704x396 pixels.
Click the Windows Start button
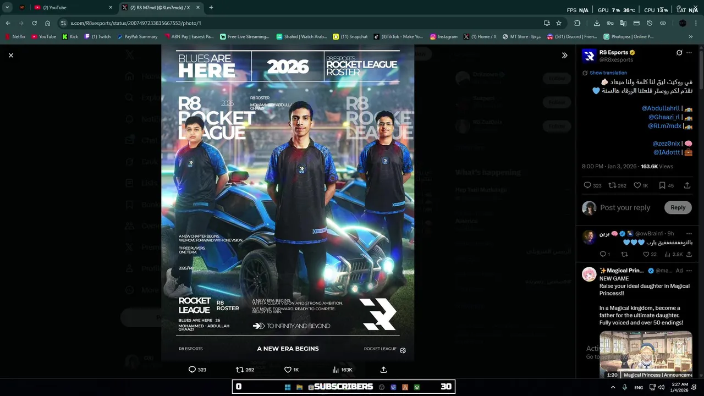[x=287, y=387]
